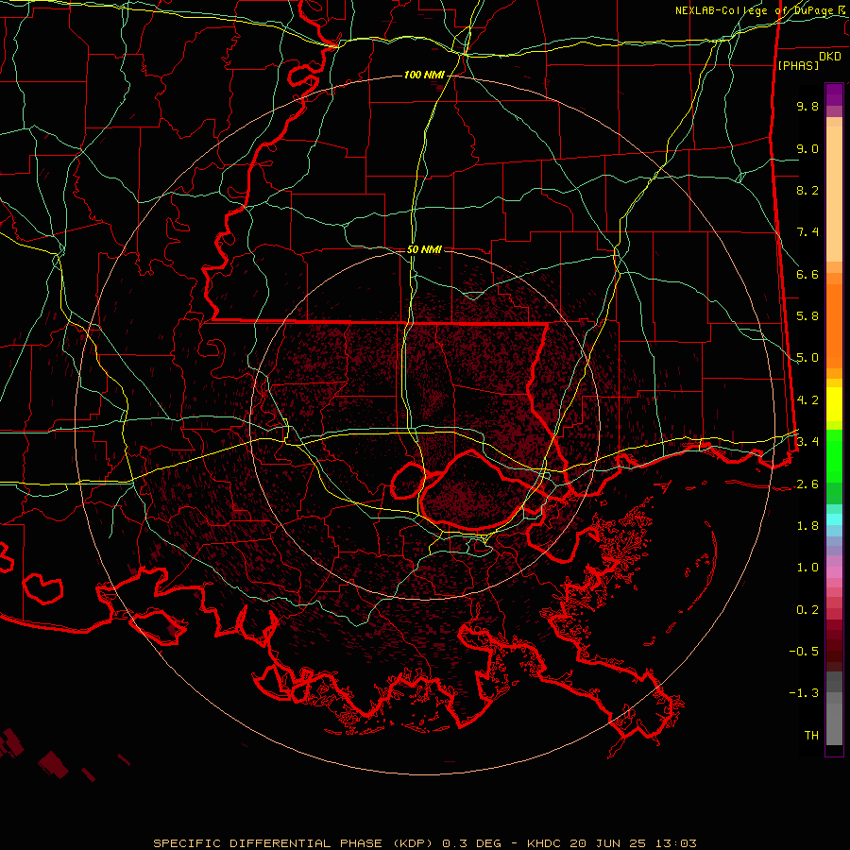Click the 20 JUN 25 date in caption
Image resolution: width=850 pixels, height=850 pixels.
pyautogui.click(x=607, y=843)
